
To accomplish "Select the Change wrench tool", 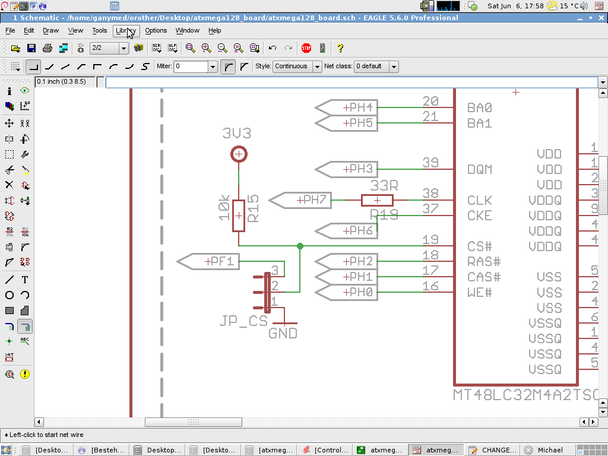I will [x=25, y=154].
